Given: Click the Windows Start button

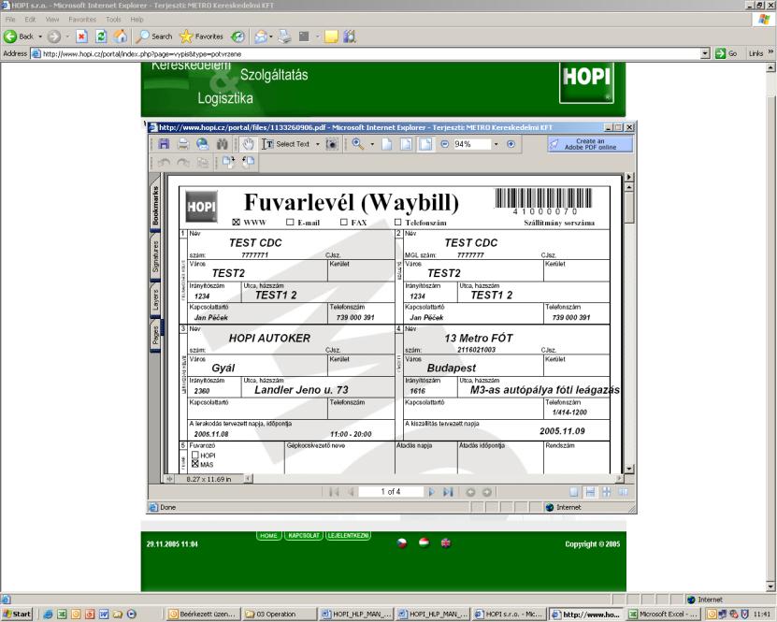Looking at the screenshot, I should click(x=16, y=615).
